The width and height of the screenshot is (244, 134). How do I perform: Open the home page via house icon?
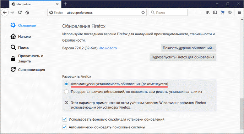(27, 12)
